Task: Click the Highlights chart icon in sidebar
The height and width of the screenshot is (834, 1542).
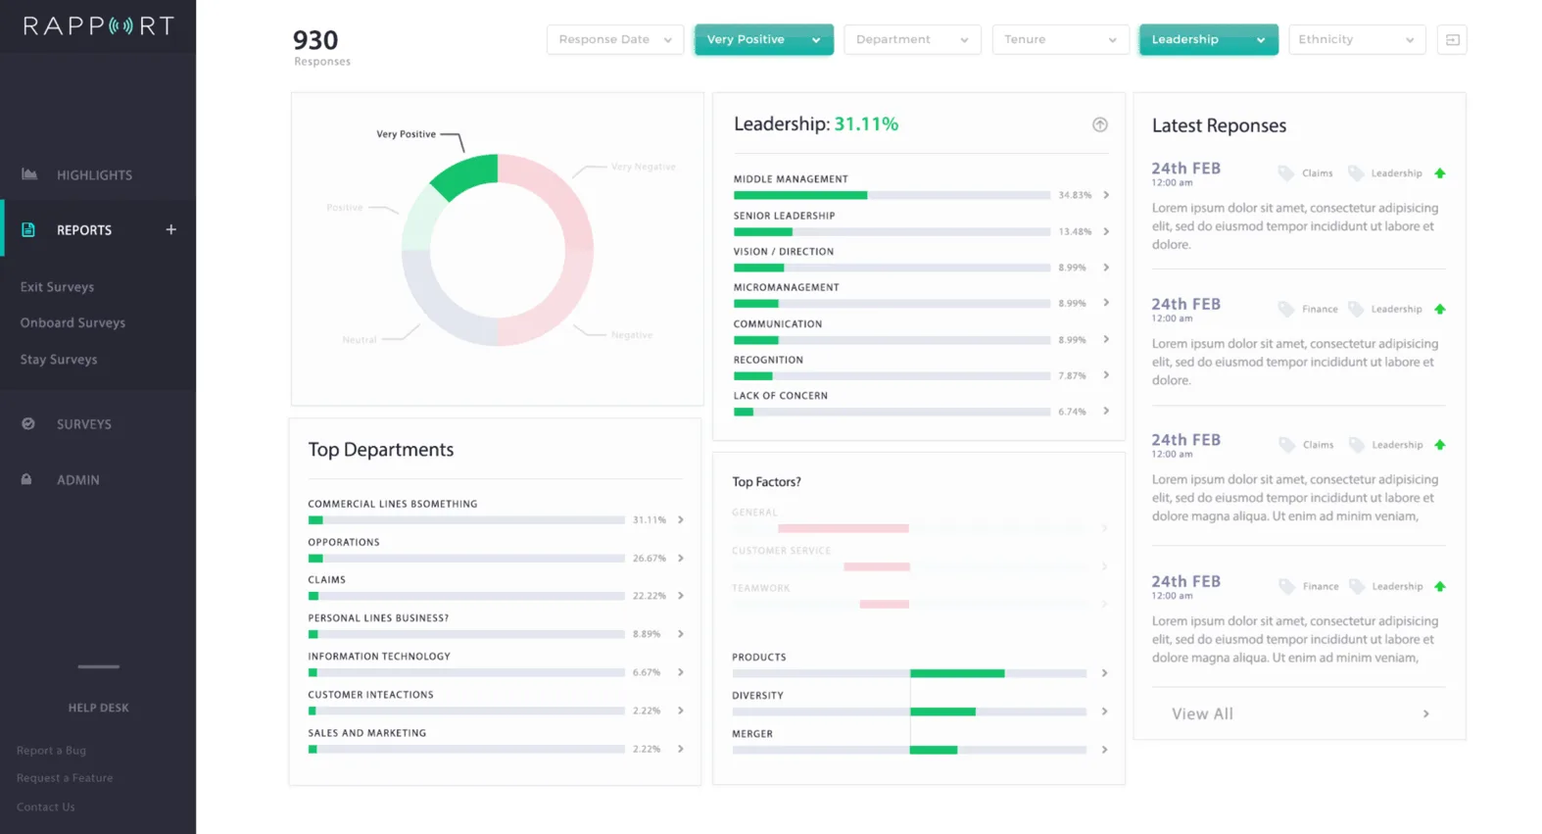Action: tap(29, 174)
